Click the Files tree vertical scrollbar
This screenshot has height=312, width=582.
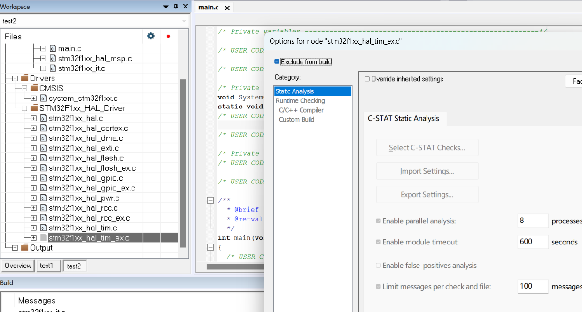point(183,163)
